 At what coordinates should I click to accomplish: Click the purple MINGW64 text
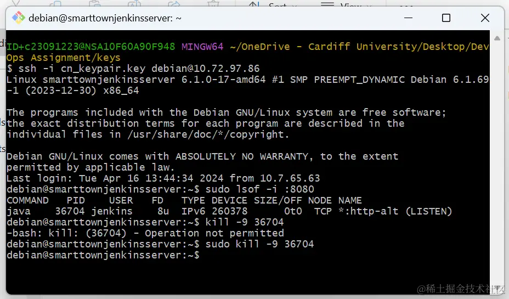coord(202,47)
